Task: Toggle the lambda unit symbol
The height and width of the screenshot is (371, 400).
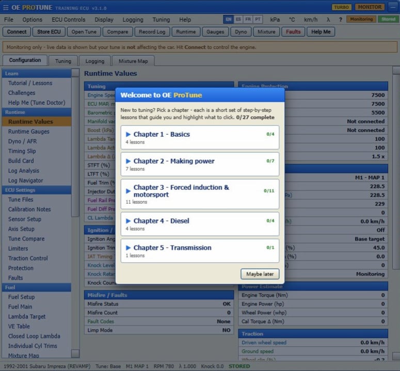Action: coord(328,20)
